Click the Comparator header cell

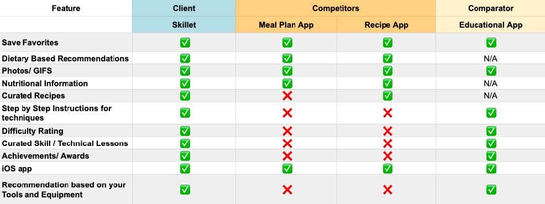[490, 8]
